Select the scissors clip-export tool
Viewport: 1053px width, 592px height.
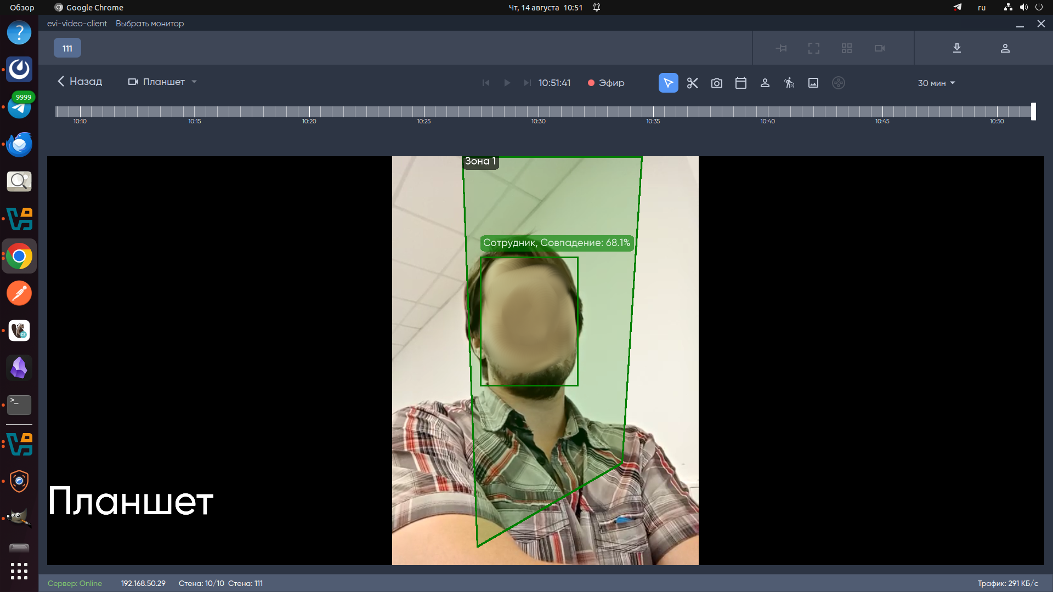pos(693,83)
